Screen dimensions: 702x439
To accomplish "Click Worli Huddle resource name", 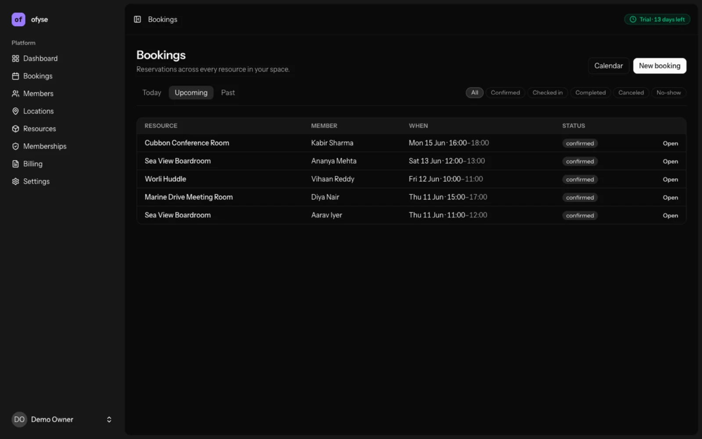I will click(x=165, y=179).
